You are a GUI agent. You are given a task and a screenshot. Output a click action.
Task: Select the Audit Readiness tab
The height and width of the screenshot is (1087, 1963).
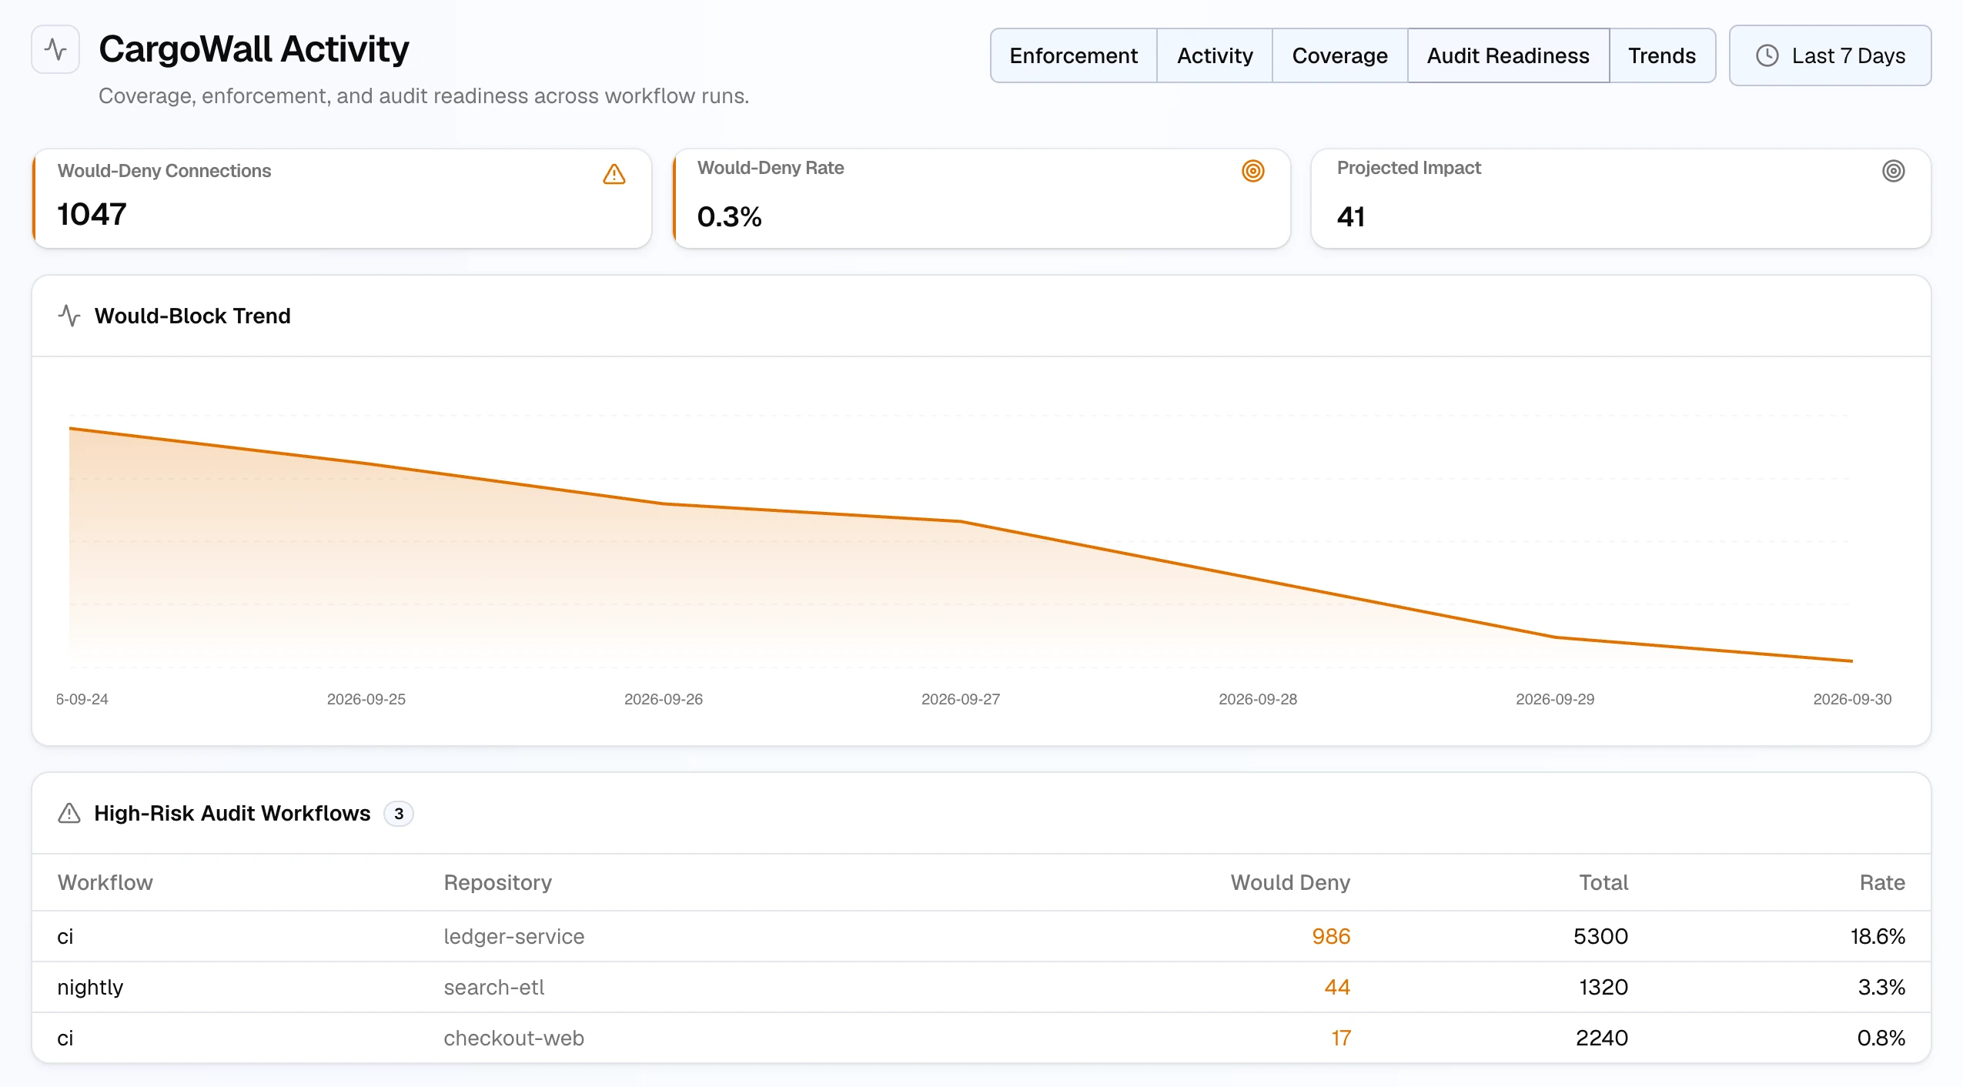point(1508,55)
